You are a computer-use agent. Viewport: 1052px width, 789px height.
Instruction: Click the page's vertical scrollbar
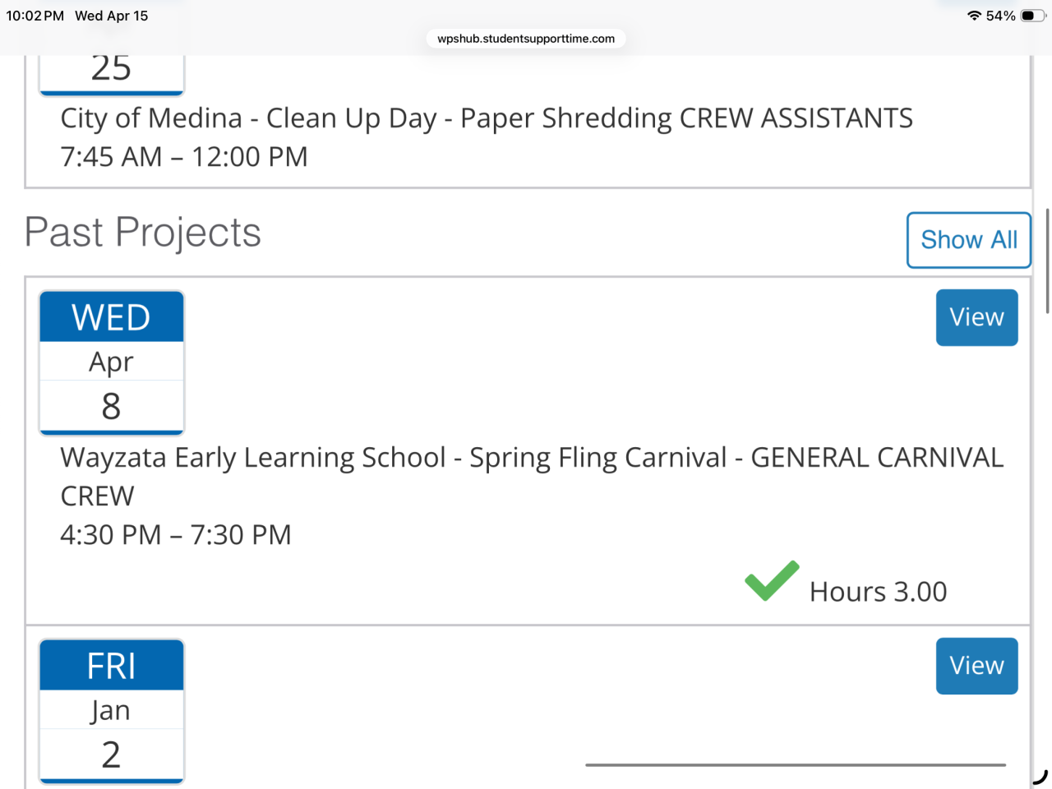pos(1047,261)
